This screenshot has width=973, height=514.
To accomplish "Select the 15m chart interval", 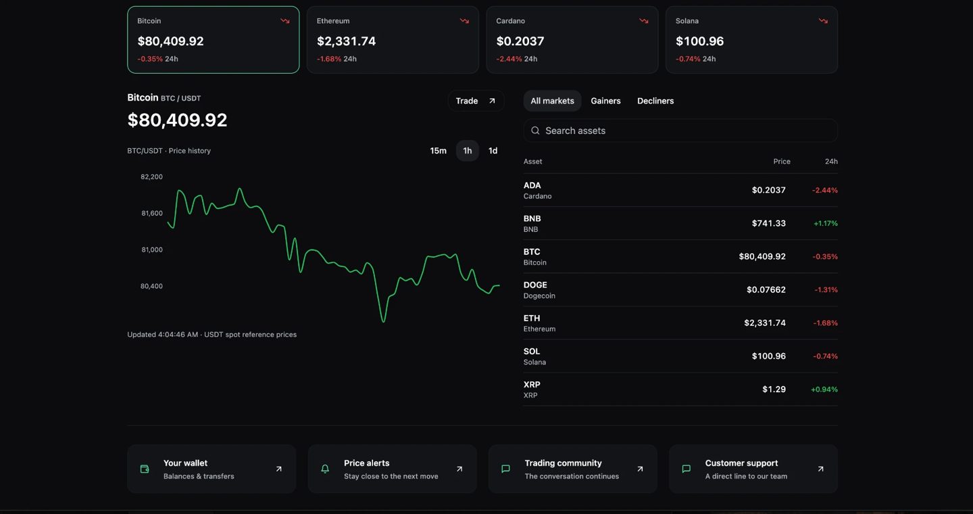I will pos(439,151).
